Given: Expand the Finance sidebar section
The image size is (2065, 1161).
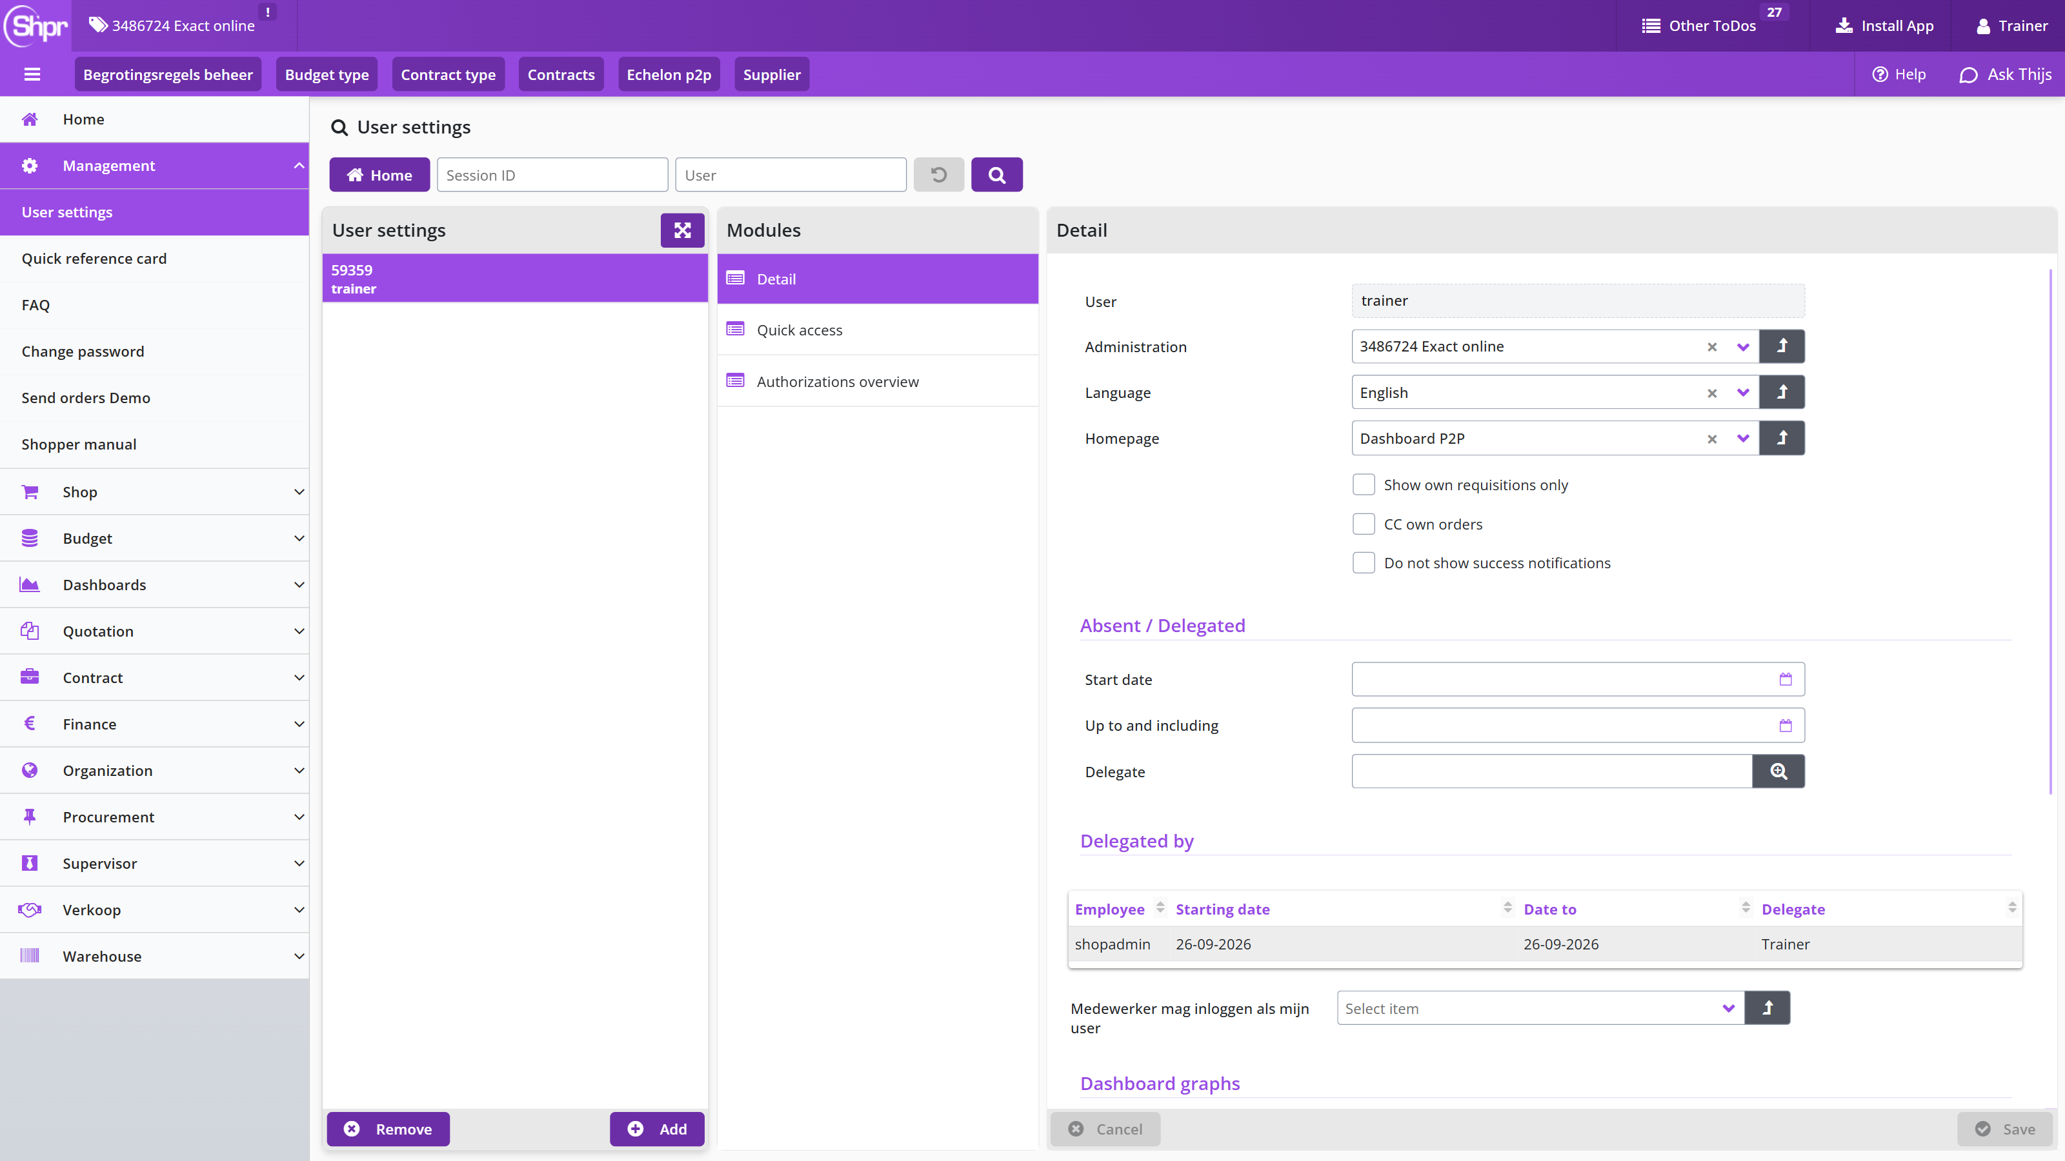Looking at the screenshot, I should pyautogui.click(x=154, y=724).
